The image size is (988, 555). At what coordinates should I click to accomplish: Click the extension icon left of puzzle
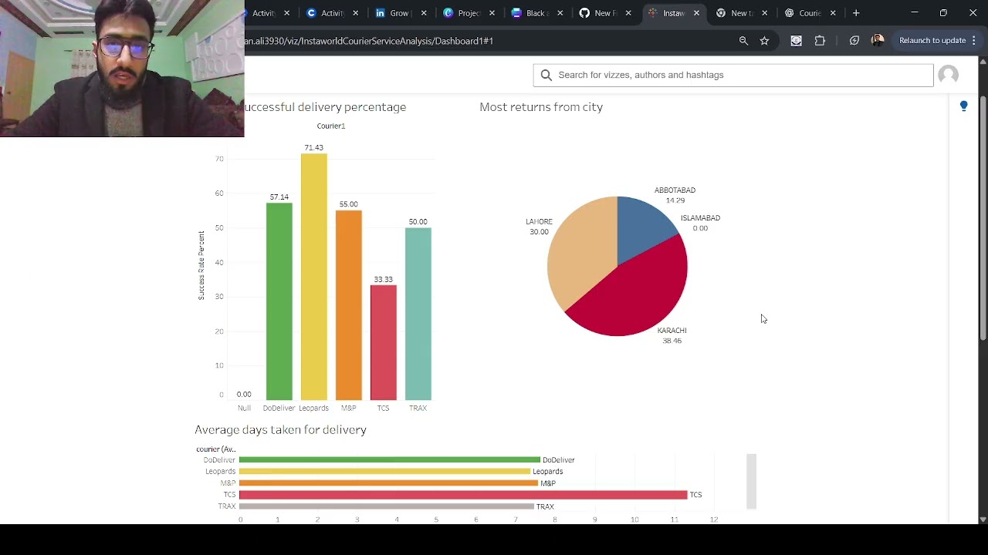point(796,41)
